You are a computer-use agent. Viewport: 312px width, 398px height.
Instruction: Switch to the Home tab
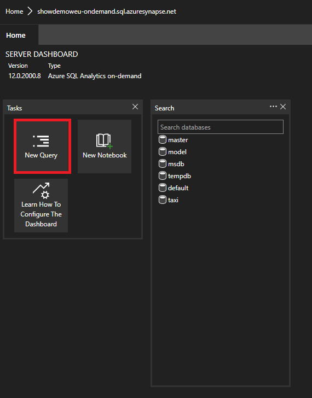(16, 36)
